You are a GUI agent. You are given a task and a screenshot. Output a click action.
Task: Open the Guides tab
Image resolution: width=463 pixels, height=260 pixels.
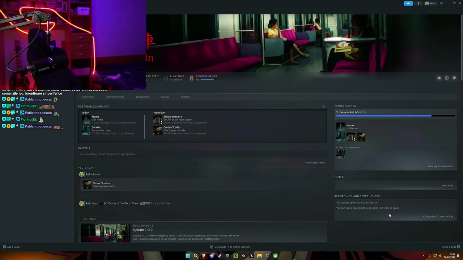pyautogui.click(x=165, y=97)
